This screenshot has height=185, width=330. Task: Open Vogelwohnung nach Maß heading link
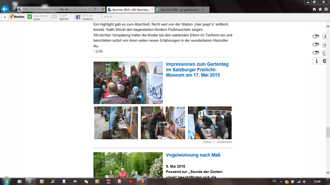pyautogui.click(x=193, y=155)
